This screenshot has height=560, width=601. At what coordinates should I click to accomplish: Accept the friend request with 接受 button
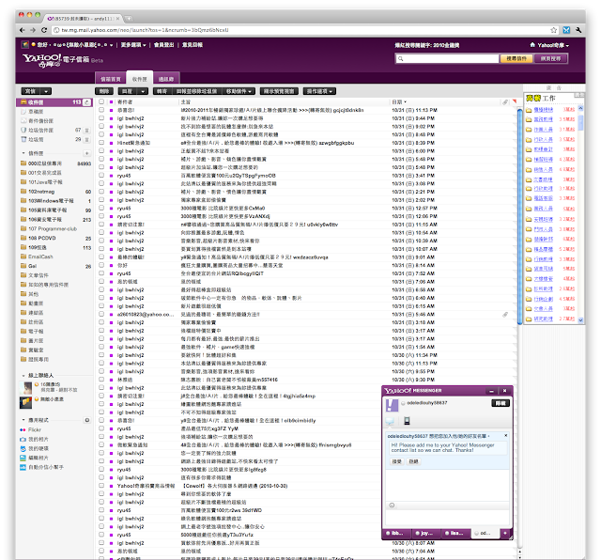click(396, 461)
